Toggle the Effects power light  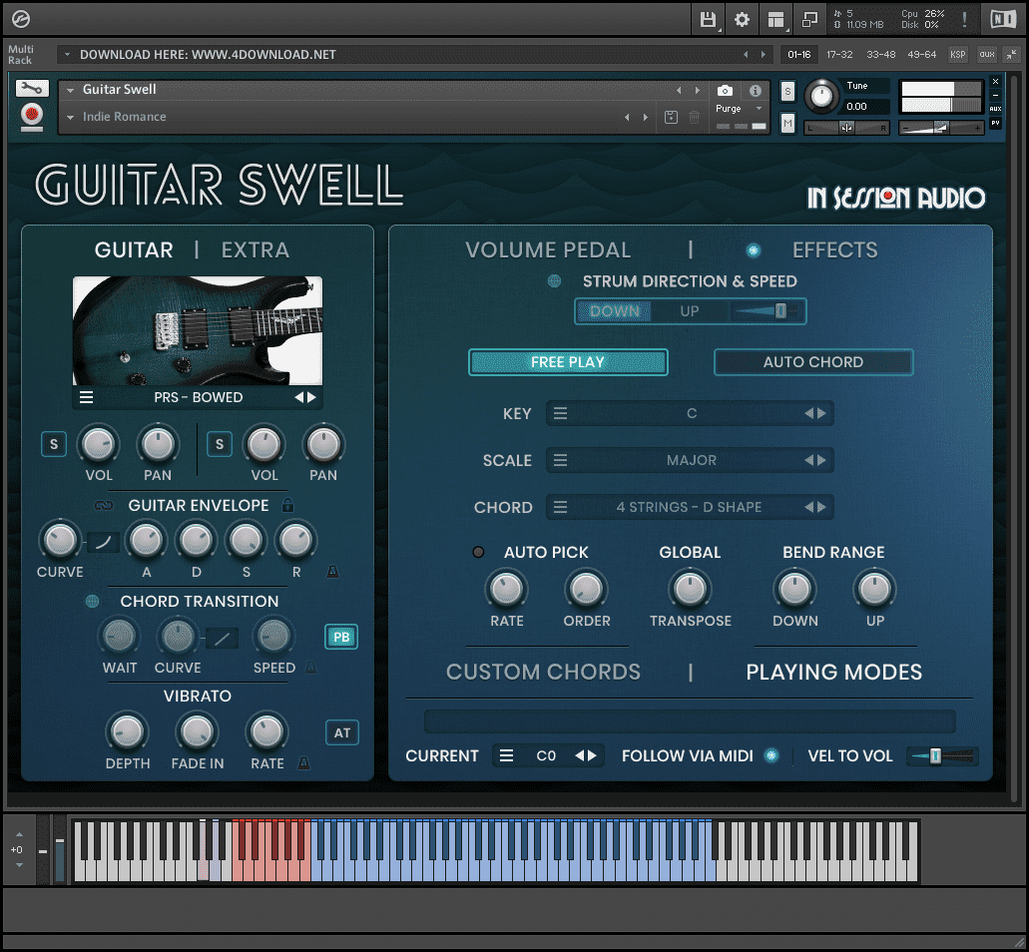click(754, 249)
